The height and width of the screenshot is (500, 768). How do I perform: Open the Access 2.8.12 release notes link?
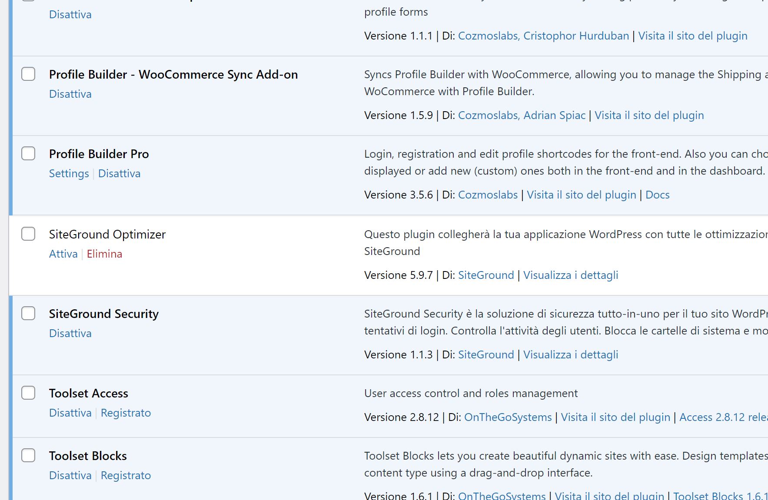point(724,417)
